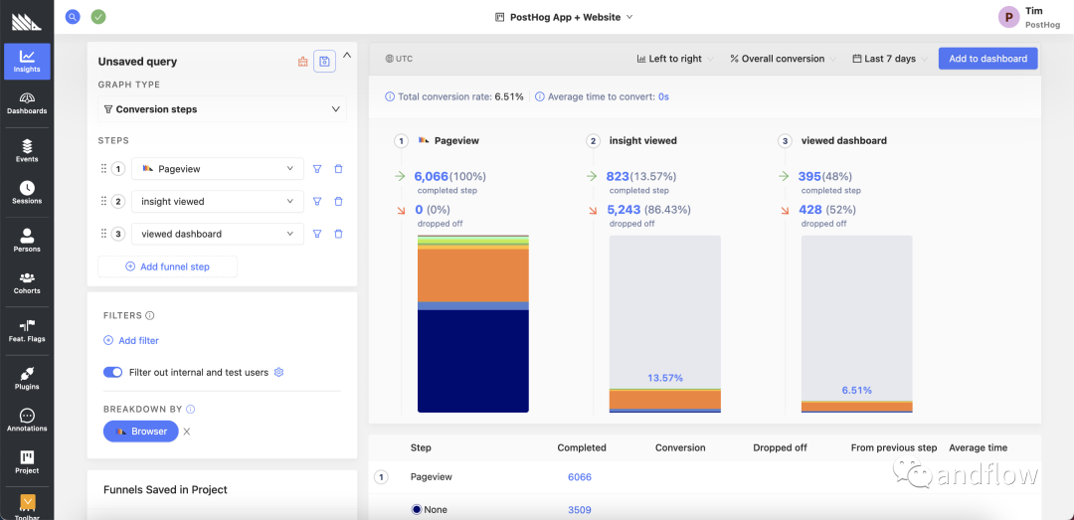The image size is (1074, 520).
Task: Click the 6066 completed count link
Action: click(x=579, y=477)
